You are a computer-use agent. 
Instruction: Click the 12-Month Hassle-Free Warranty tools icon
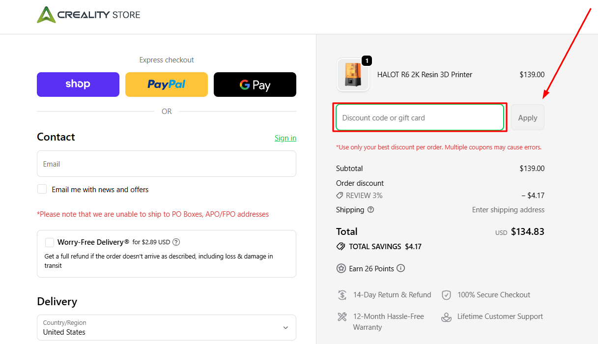click(x=342, y=316)
